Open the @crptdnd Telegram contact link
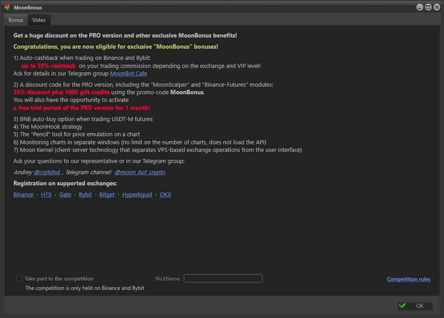Image resolution: width=444 pixels, height=318 pixels. tap(47, 172)
